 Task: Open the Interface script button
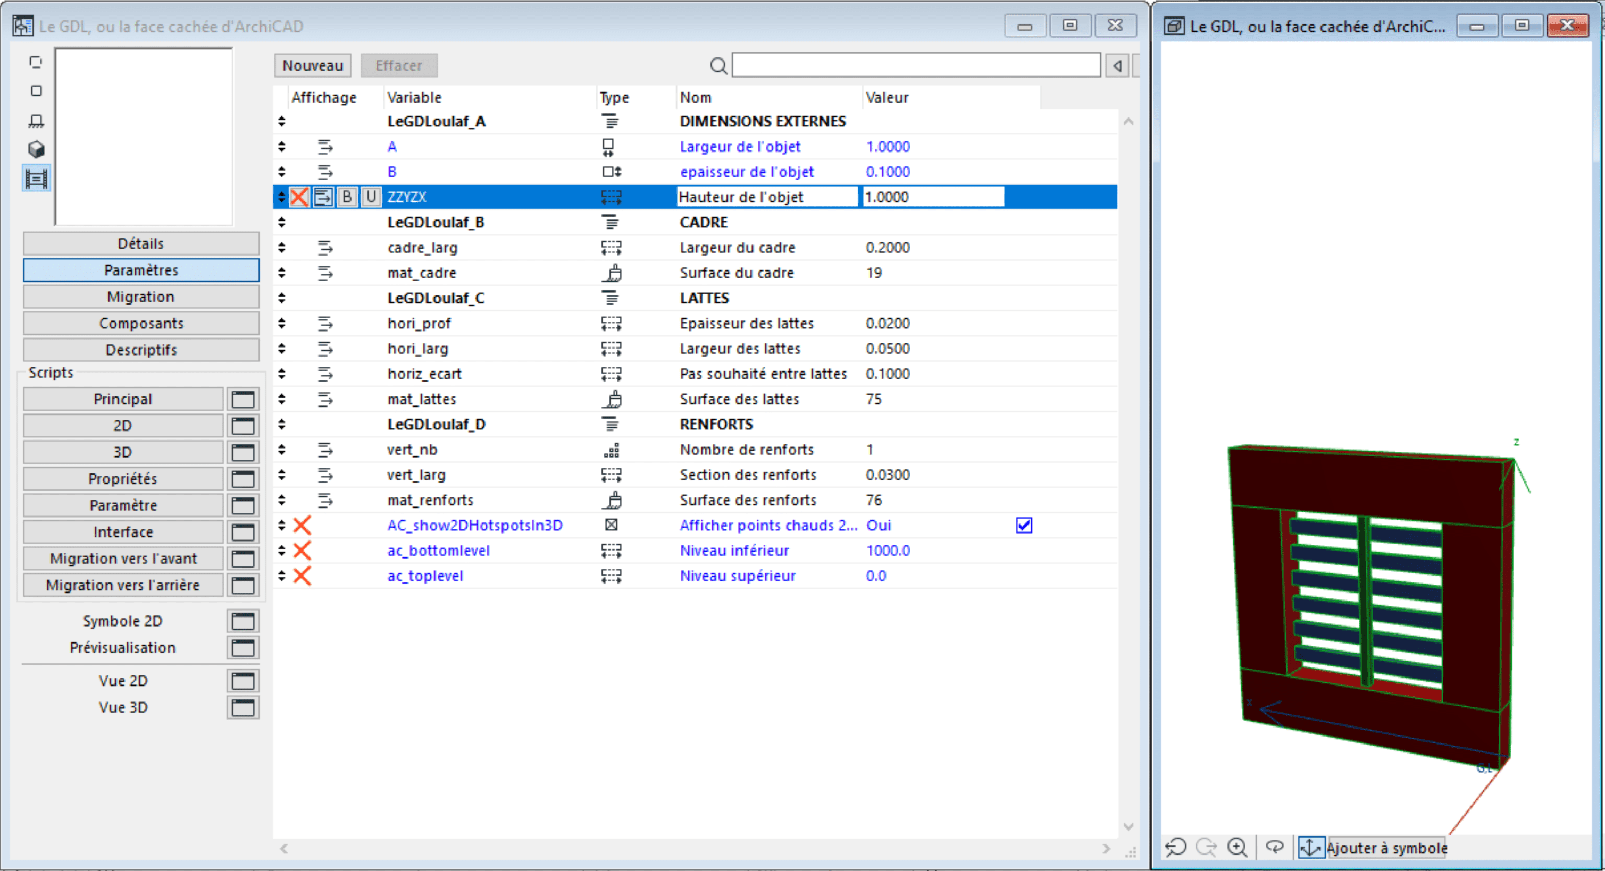(x=123, y=532)
